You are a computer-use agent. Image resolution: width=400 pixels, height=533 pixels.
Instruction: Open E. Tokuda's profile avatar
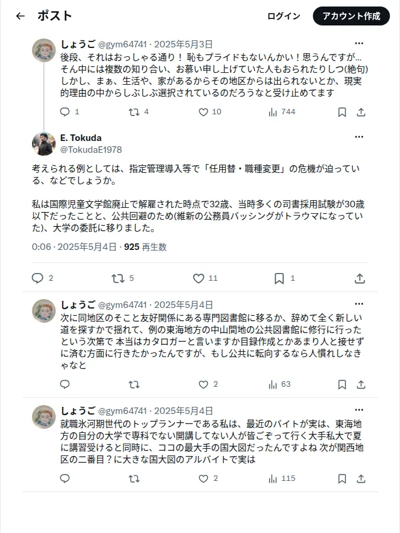click(x=44, y=144)
